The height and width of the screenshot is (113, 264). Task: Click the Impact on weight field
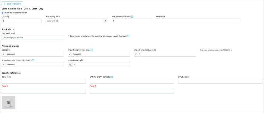coord(101,64)
